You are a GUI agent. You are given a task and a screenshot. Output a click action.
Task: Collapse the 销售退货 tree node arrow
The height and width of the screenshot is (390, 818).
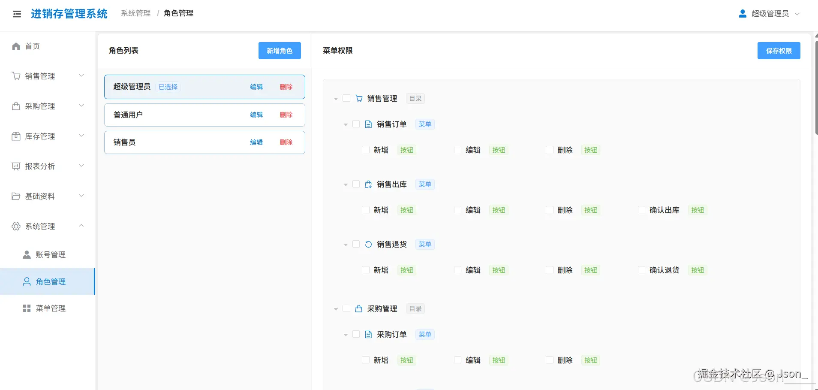(x=346, y=245)
